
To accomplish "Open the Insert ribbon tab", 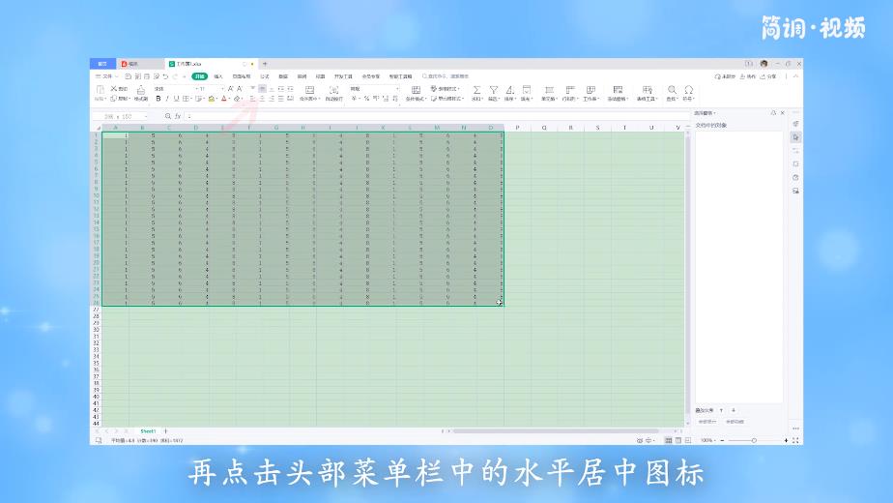I will [218, 75].
